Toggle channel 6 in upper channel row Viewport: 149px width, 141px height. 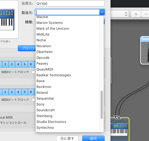coord(31,64)
